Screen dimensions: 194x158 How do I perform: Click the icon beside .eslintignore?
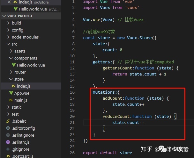tap(8, 135)
